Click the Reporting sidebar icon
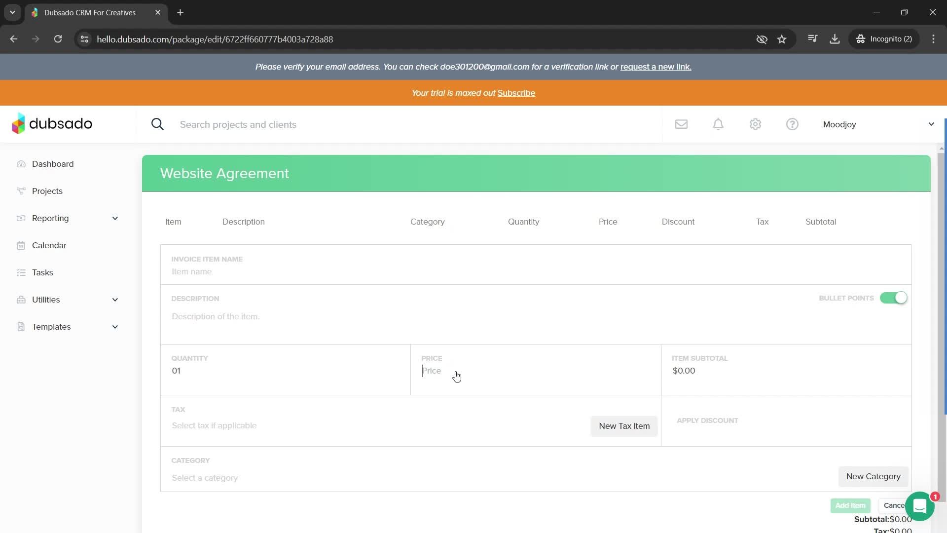Image resolution: width=947 pixels, height=533 pixels. (21, 218)
